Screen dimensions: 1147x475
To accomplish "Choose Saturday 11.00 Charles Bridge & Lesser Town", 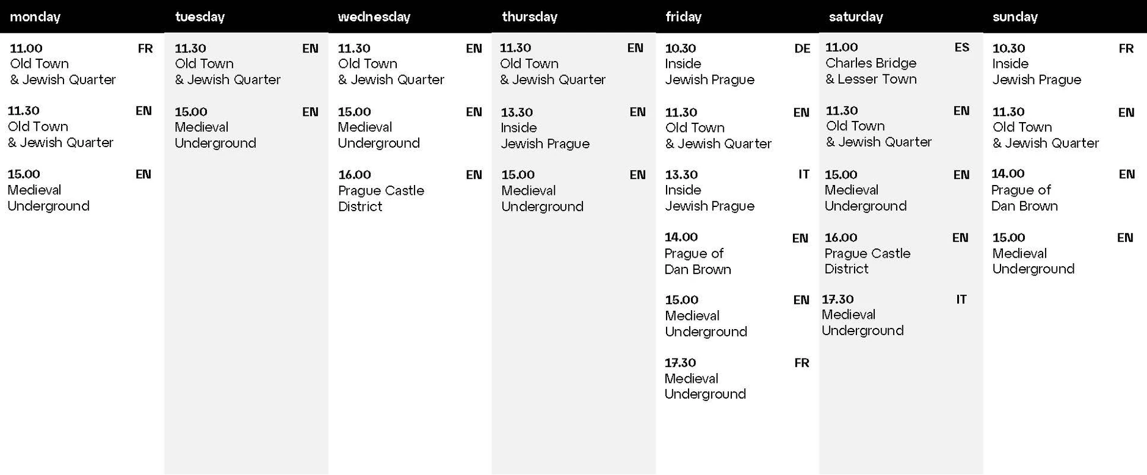I will [x=870, y=63].
